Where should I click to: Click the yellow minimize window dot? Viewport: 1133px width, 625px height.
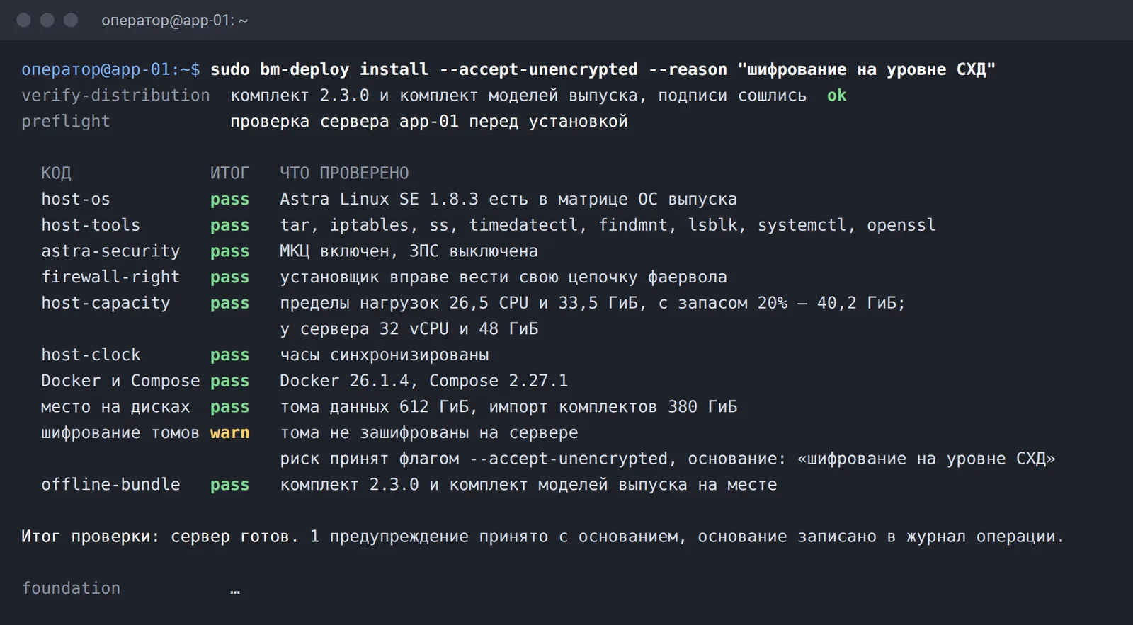(47, 20)
